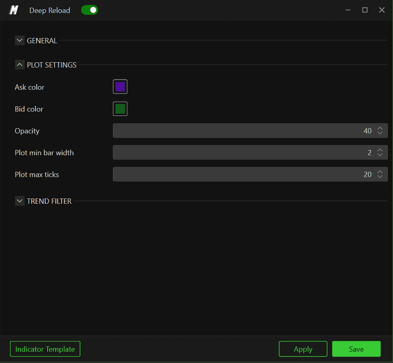Click the M application logo icon
The height and width of the screenshot is (363, 393).
[14, 10]
